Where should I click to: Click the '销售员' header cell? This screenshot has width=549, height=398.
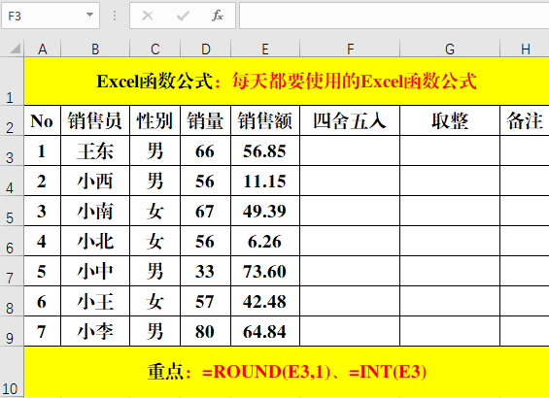coord(95,120)
